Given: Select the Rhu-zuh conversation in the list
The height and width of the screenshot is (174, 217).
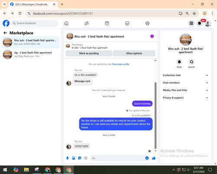Looking at the screenshot, I should click(30, 42).
